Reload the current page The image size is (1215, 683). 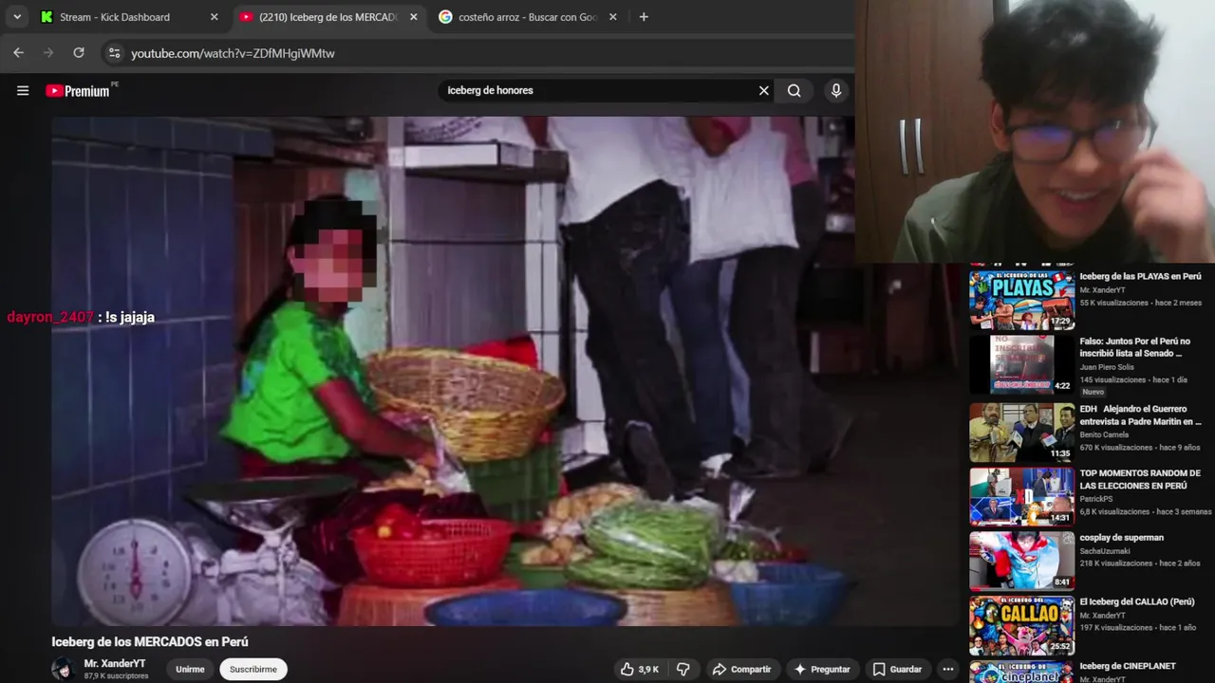pos(79,53)
